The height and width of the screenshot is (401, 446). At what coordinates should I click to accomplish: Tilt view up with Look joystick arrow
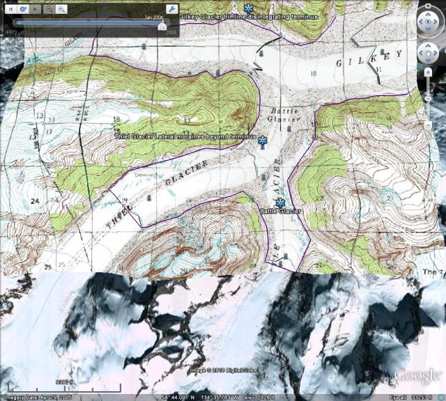click(427, 14)
